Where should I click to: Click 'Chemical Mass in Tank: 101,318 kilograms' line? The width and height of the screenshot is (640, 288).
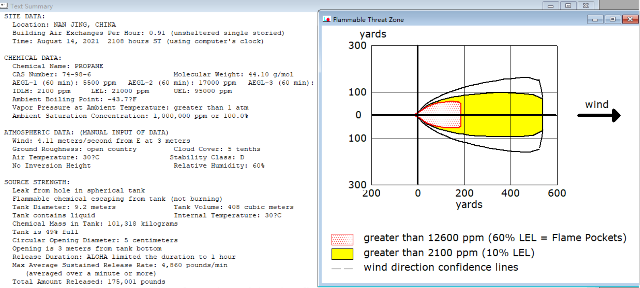click(x=95, y=223)
